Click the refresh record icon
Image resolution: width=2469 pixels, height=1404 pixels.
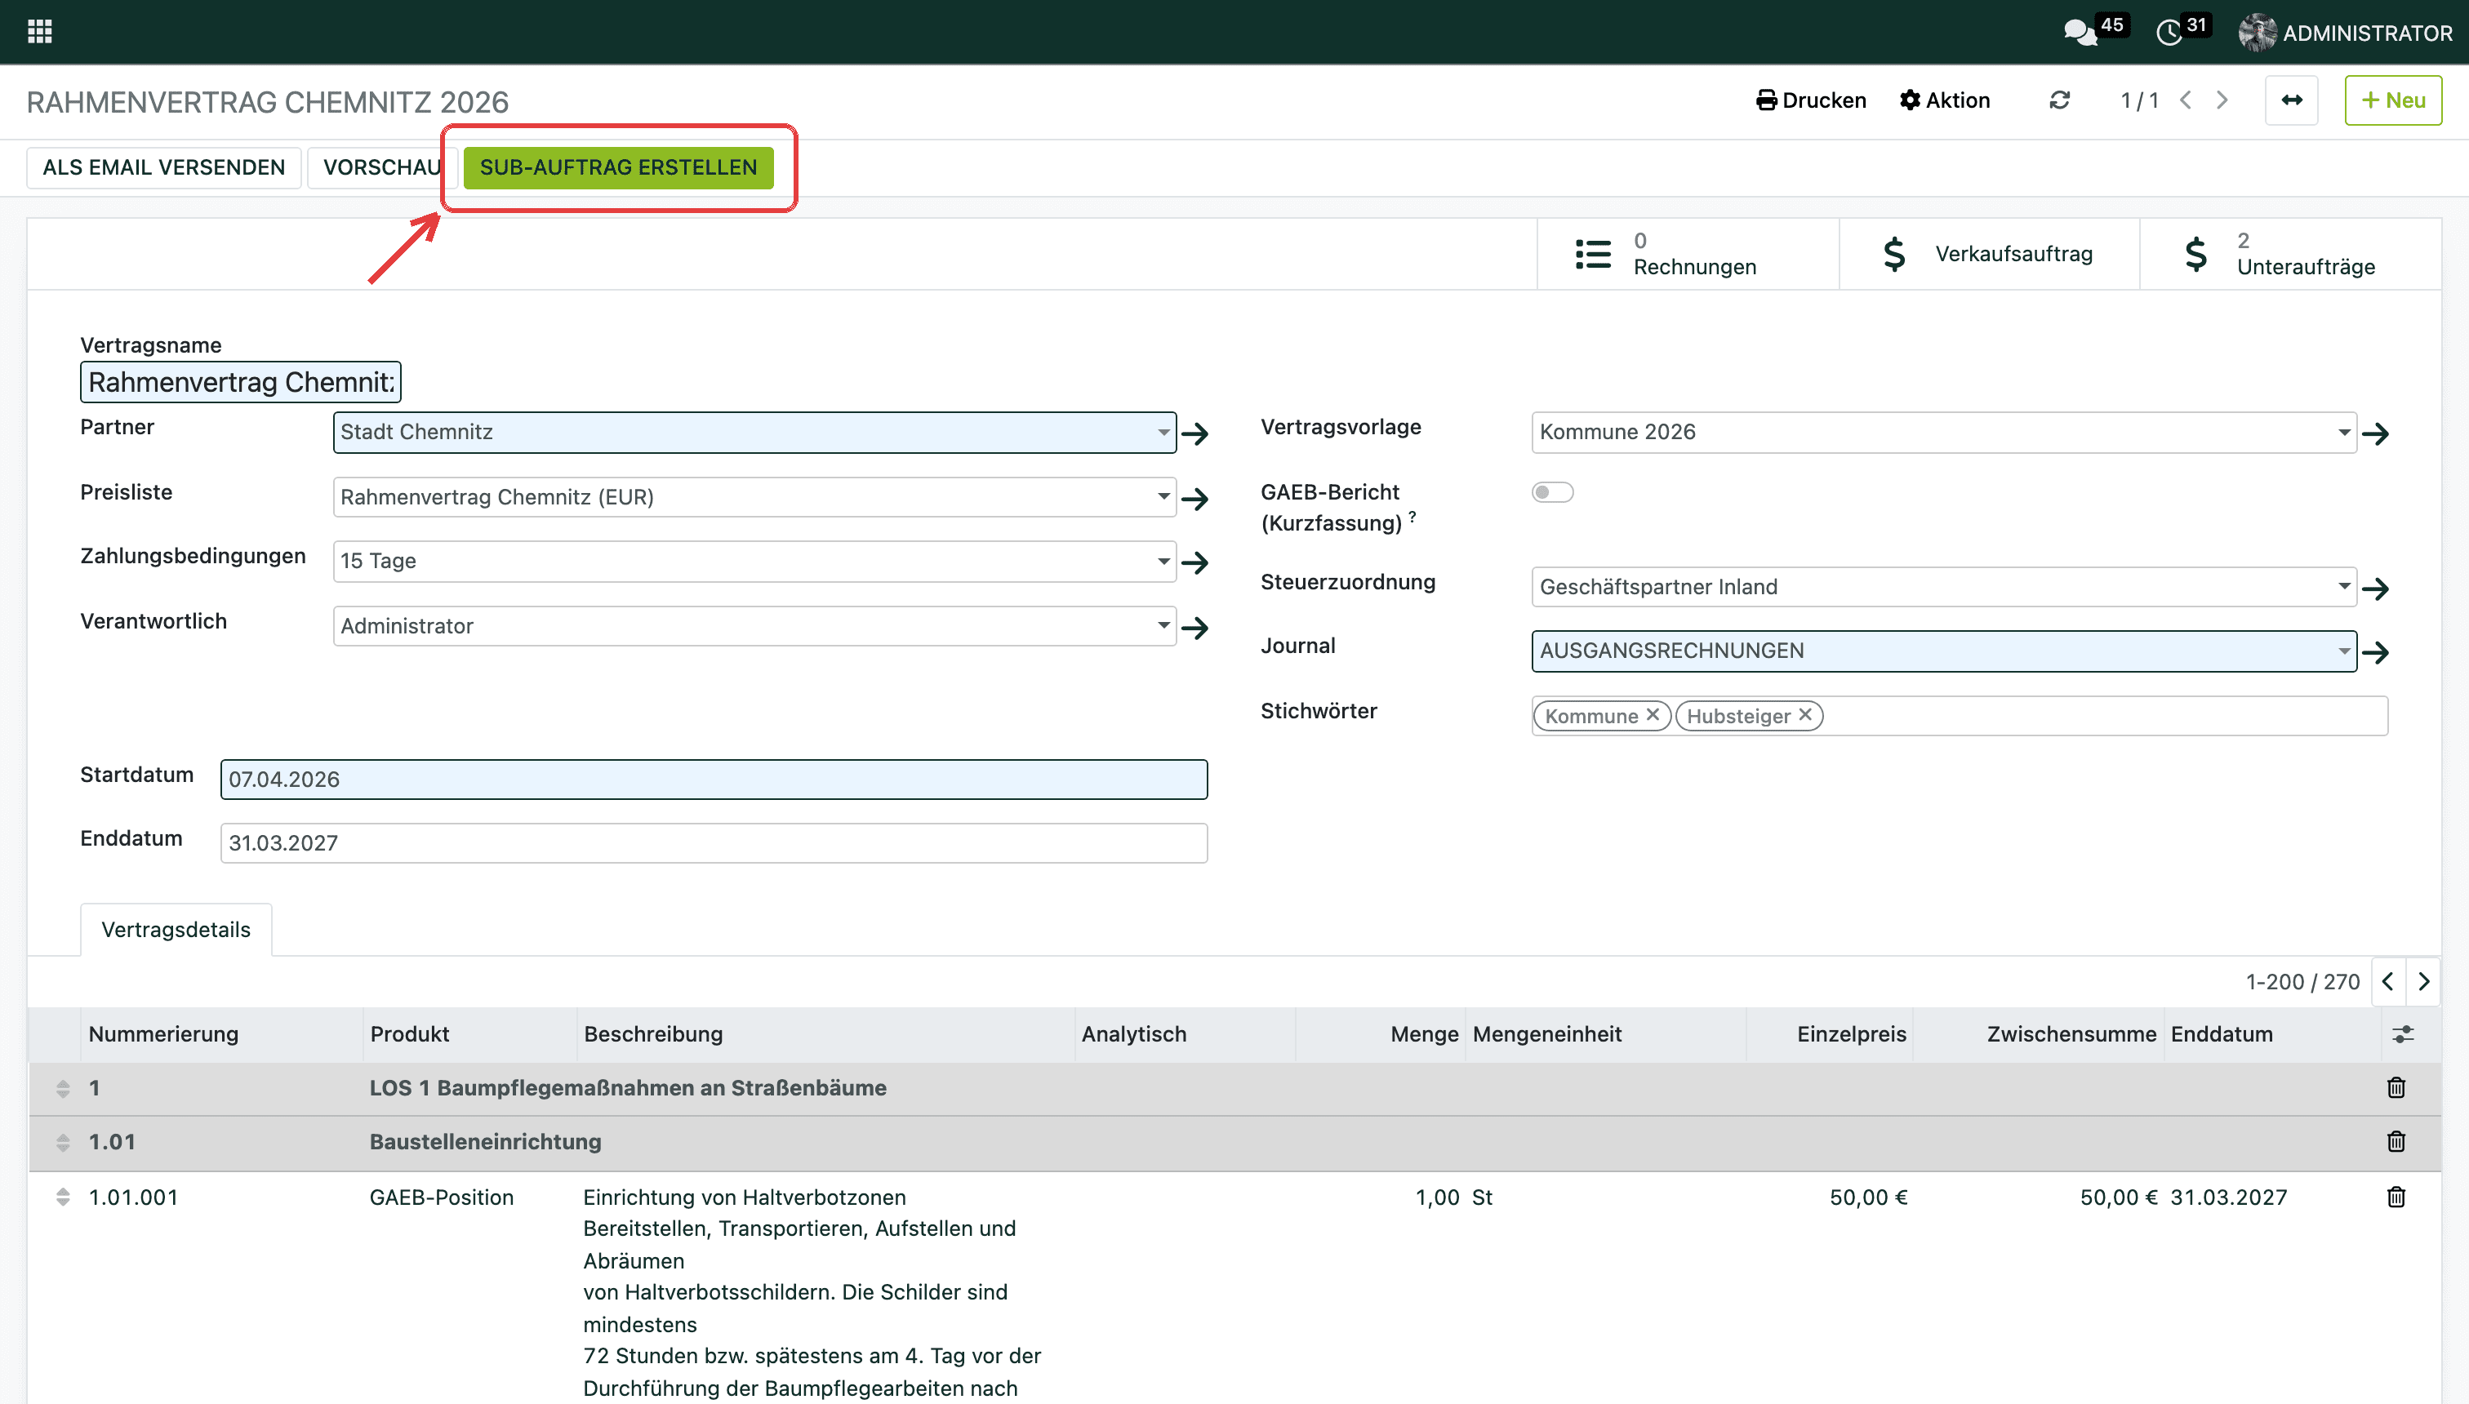click(2059, 100)
